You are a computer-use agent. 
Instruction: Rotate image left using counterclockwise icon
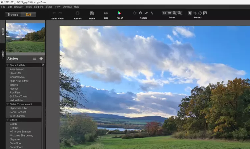tap(135, 13)
